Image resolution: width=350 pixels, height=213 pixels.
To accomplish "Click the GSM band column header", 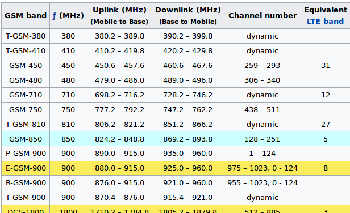I will coord(26,16).
